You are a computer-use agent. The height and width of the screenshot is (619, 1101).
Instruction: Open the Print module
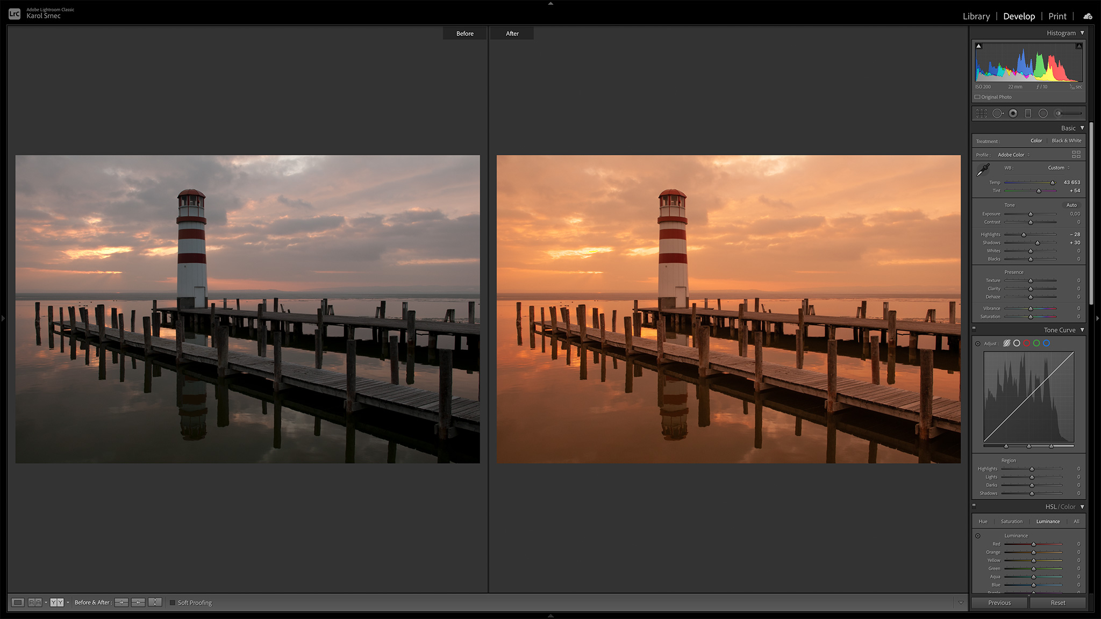point(1057,16)
